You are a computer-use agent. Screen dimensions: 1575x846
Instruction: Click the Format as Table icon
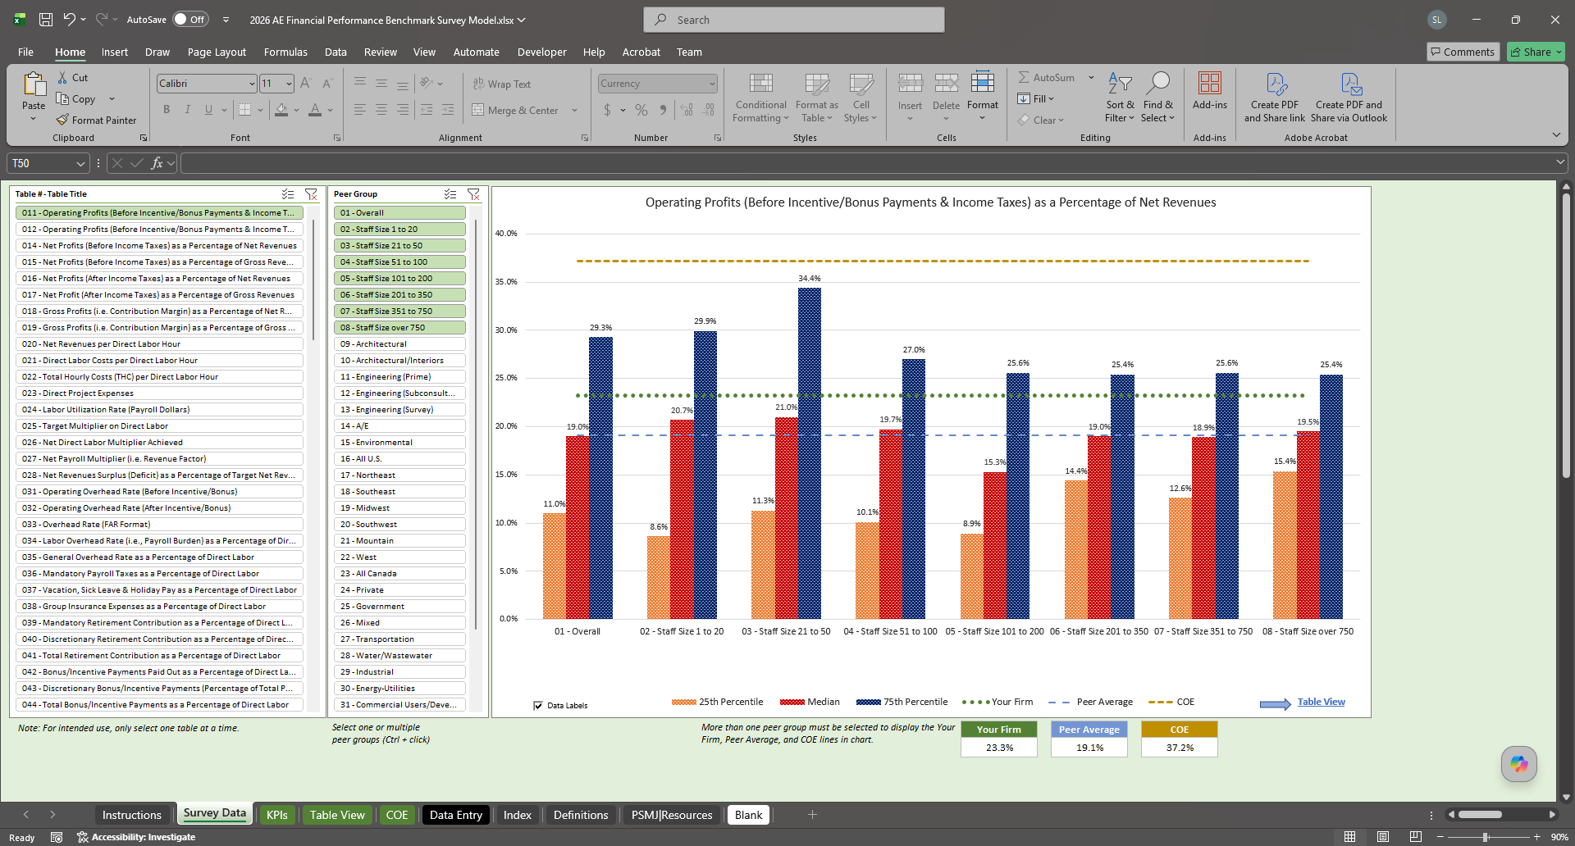tap(817, 84)
